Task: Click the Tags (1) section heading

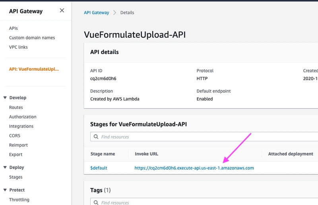Action: [101, 190]
